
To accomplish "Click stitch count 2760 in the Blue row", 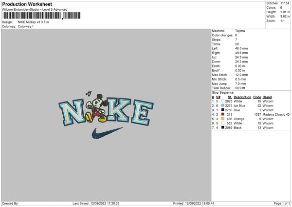I will pos(229,110).
